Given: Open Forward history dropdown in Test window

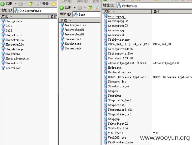Looking at the screenshot, I should click(85, 8).
